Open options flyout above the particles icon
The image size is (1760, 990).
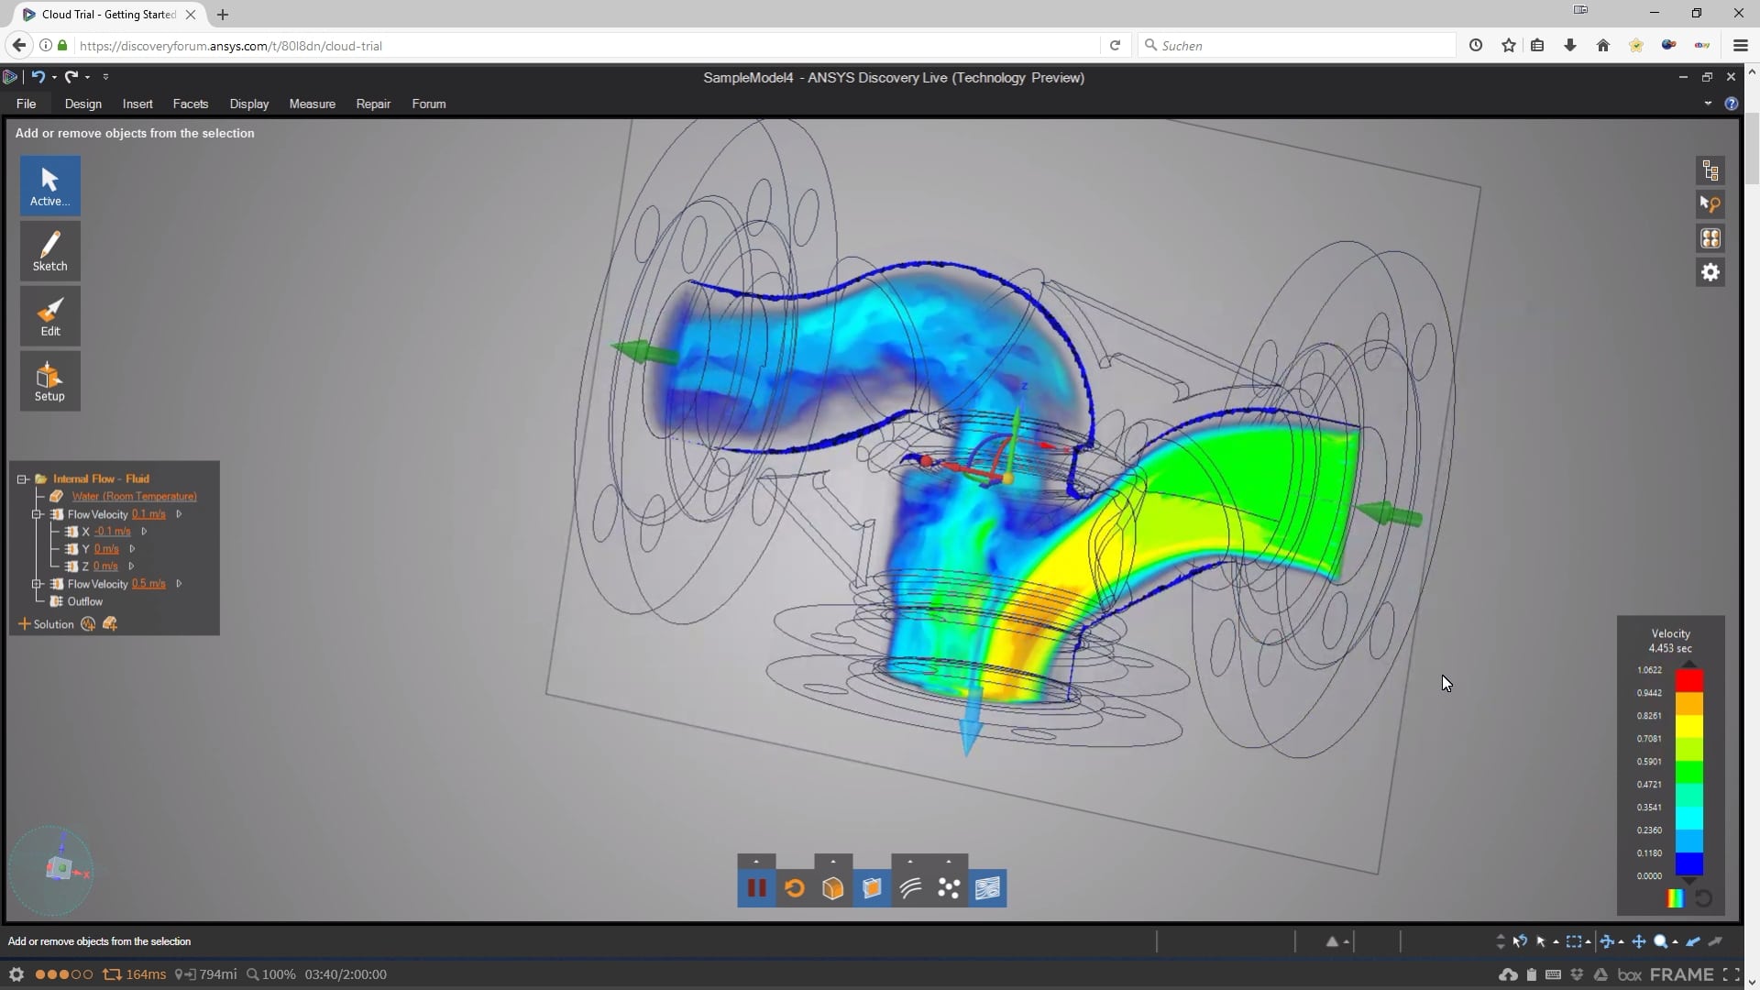coord(949,862)
